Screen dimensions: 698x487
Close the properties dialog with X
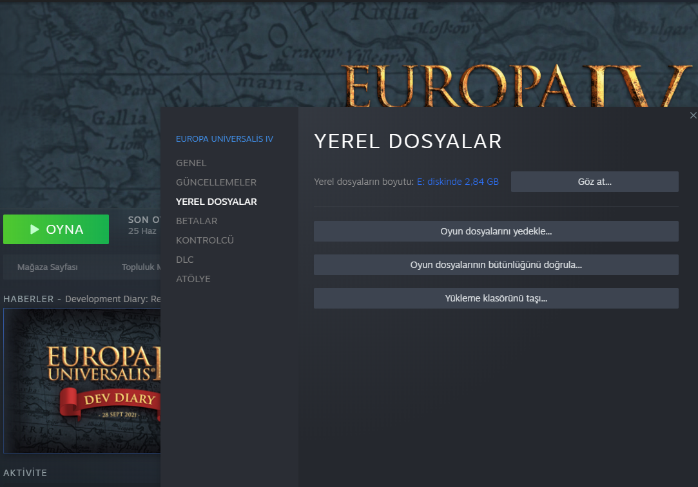(693, 116)
